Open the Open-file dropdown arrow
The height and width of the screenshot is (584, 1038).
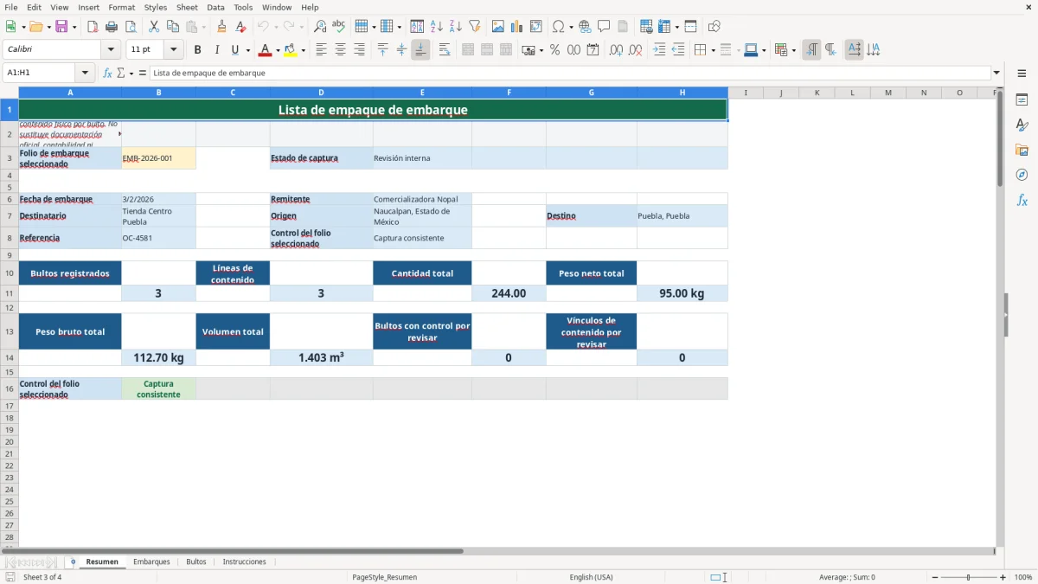[x=48, y=27]
